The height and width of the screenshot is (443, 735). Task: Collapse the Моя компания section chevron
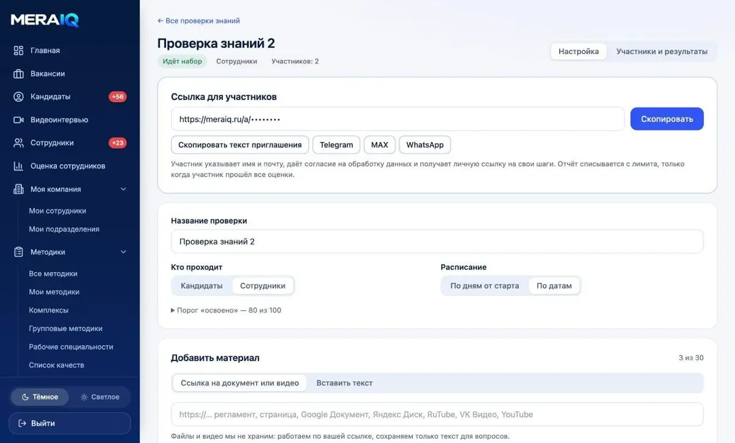123,189
